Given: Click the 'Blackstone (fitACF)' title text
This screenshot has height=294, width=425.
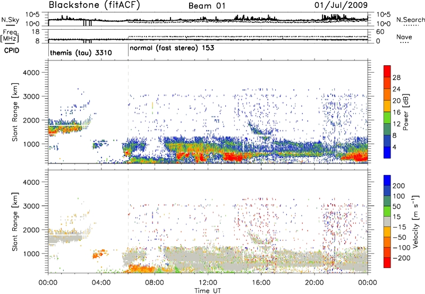Looking at the screenshot, I should point(95,5).
